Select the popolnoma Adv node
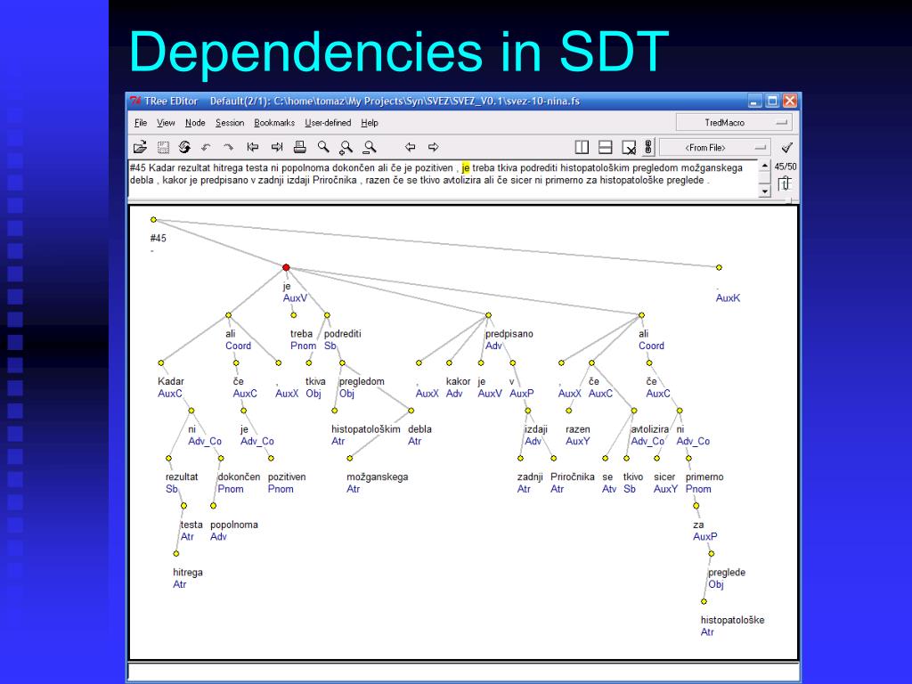Viewport: 912px width, 684px height. coord(214,506)
